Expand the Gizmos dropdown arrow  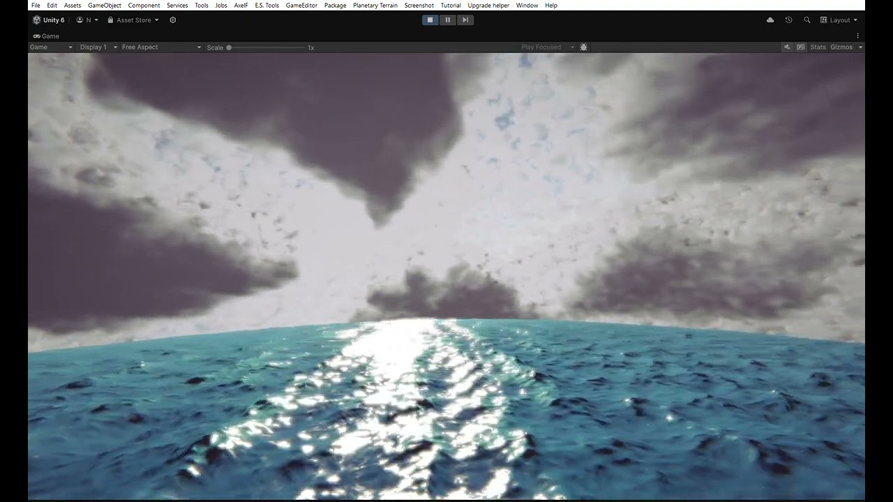[860, 47]
